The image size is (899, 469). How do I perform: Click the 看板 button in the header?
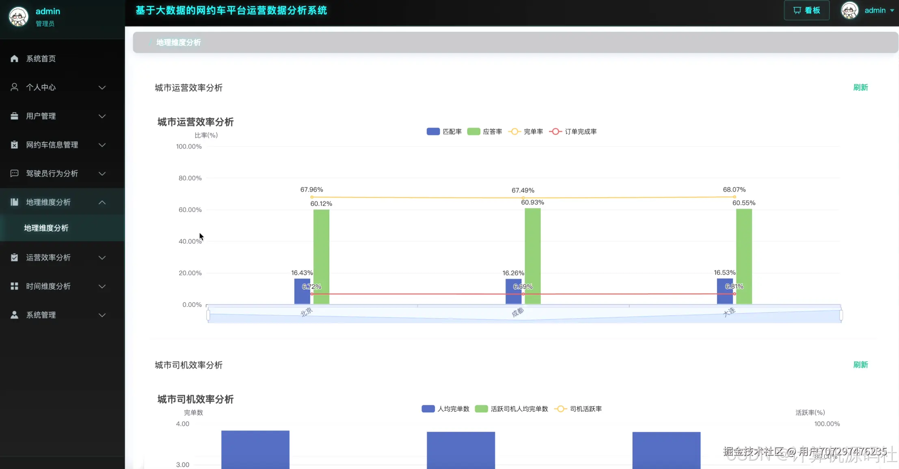806,11
